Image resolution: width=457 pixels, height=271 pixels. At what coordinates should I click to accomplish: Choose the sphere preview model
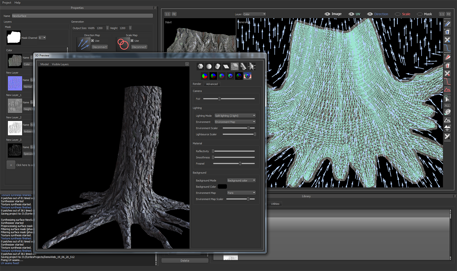coord(209,66)
